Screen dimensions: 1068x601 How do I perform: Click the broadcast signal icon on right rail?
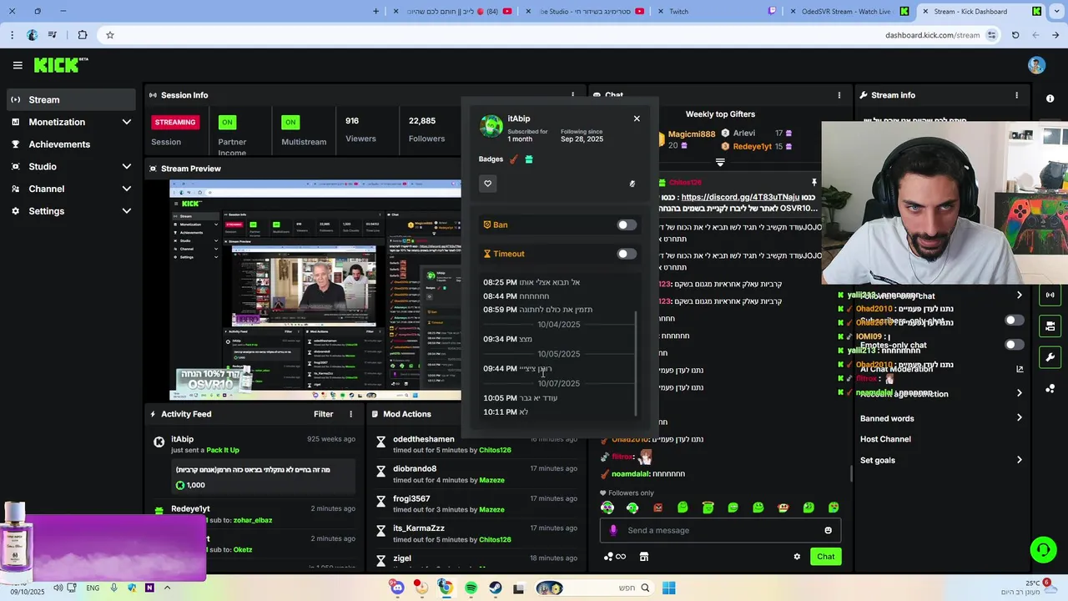[1050, 295]
